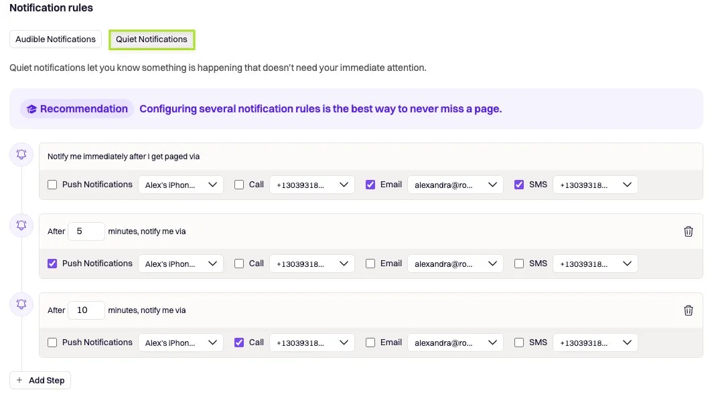
Task: Open Alex's iPhone dropdown in immediate rule
Action: click(x=181, y=185)
